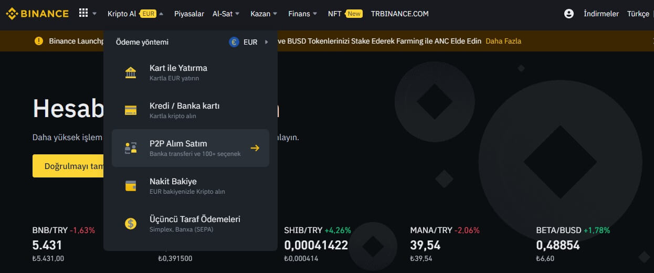The height and width of the screenshot is (273, 654).
Task: Click the ₺6,60 converted value
Action: (545, 258)
